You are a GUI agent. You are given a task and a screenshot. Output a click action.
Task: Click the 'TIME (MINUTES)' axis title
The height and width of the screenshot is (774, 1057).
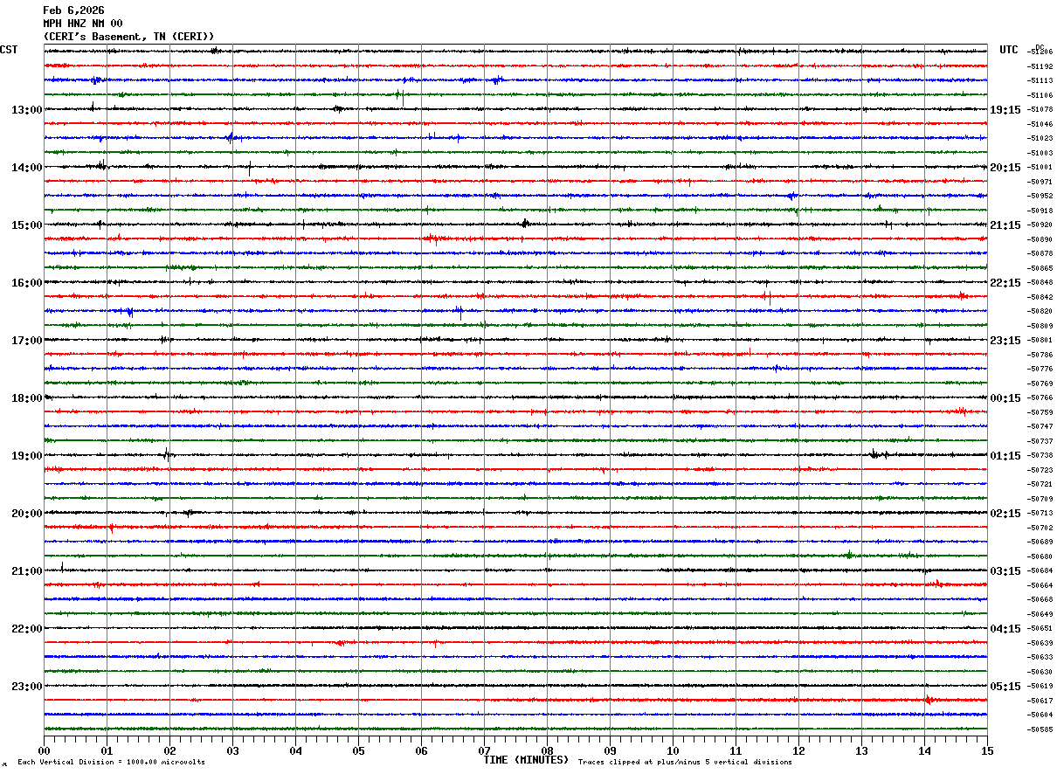(526, 760)
